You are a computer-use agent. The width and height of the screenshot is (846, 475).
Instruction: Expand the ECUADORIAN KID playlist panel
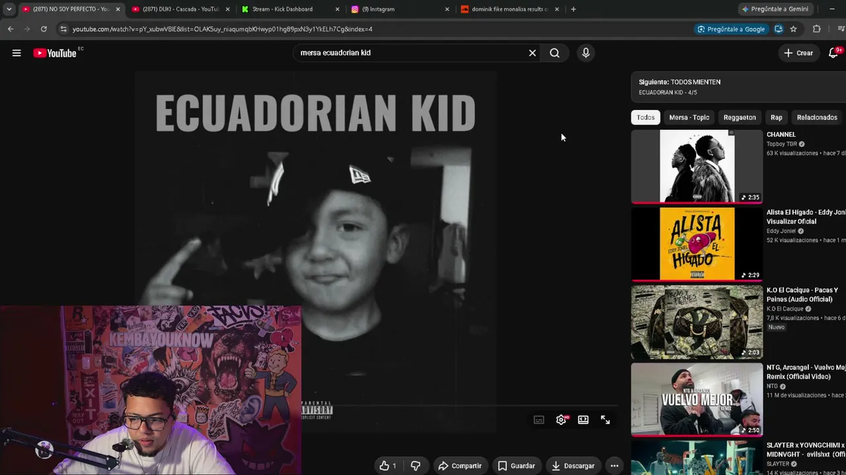(x=738, y=87)
